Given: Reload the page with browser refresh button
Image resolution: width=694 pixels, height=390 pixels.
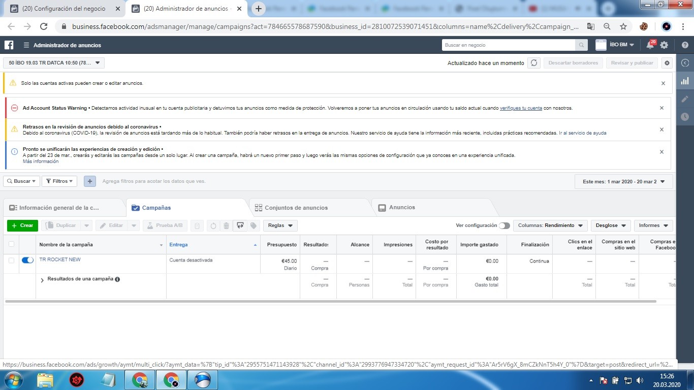Looking at the screenshot, I should [x=44, y=26].
